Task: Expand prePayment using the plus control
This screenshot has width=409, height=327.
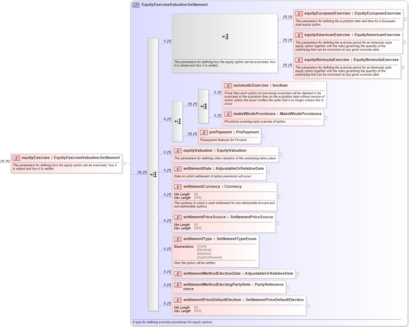Action: (x=263, y=136)
